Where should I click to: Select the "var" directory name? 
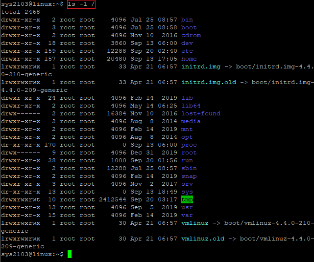click(x=187, y=215)
